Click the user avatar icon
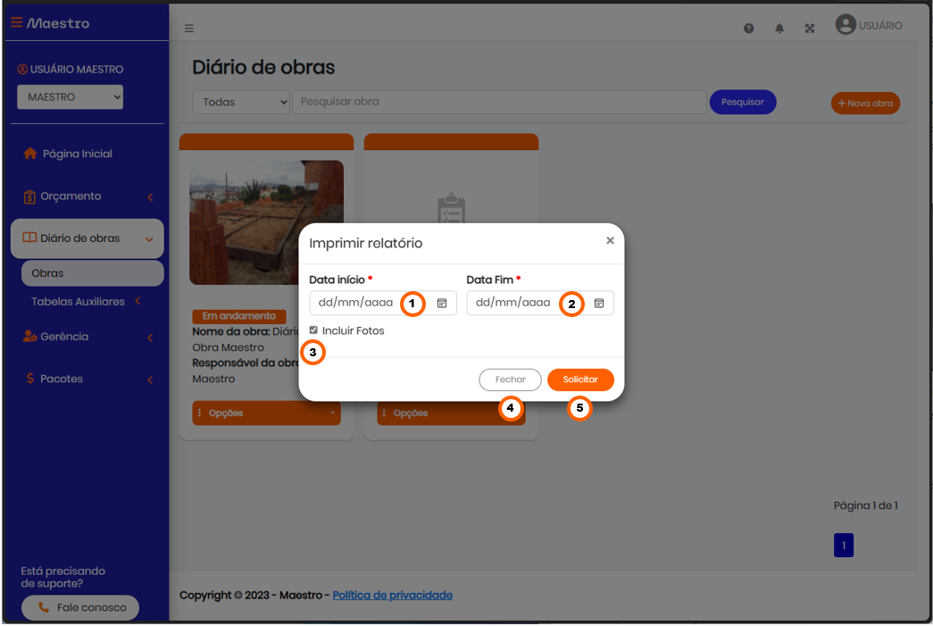The width and height of the screenshot is (933, 626). point(846,24)
